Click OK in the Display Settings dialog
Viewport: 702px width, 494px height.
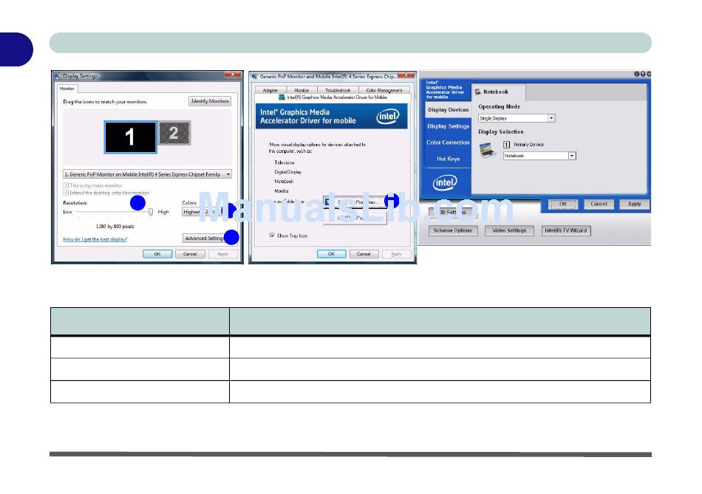point(157,254)
